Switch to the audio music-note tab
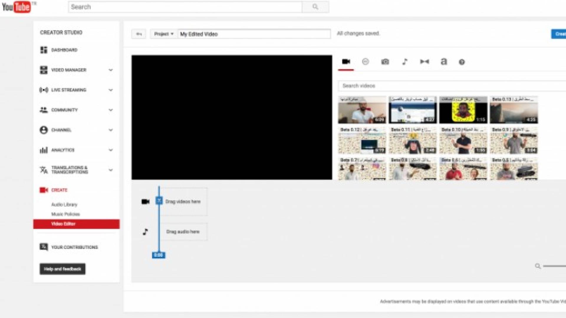This screenshot has width=566, height=318. [x=405, y=62]
